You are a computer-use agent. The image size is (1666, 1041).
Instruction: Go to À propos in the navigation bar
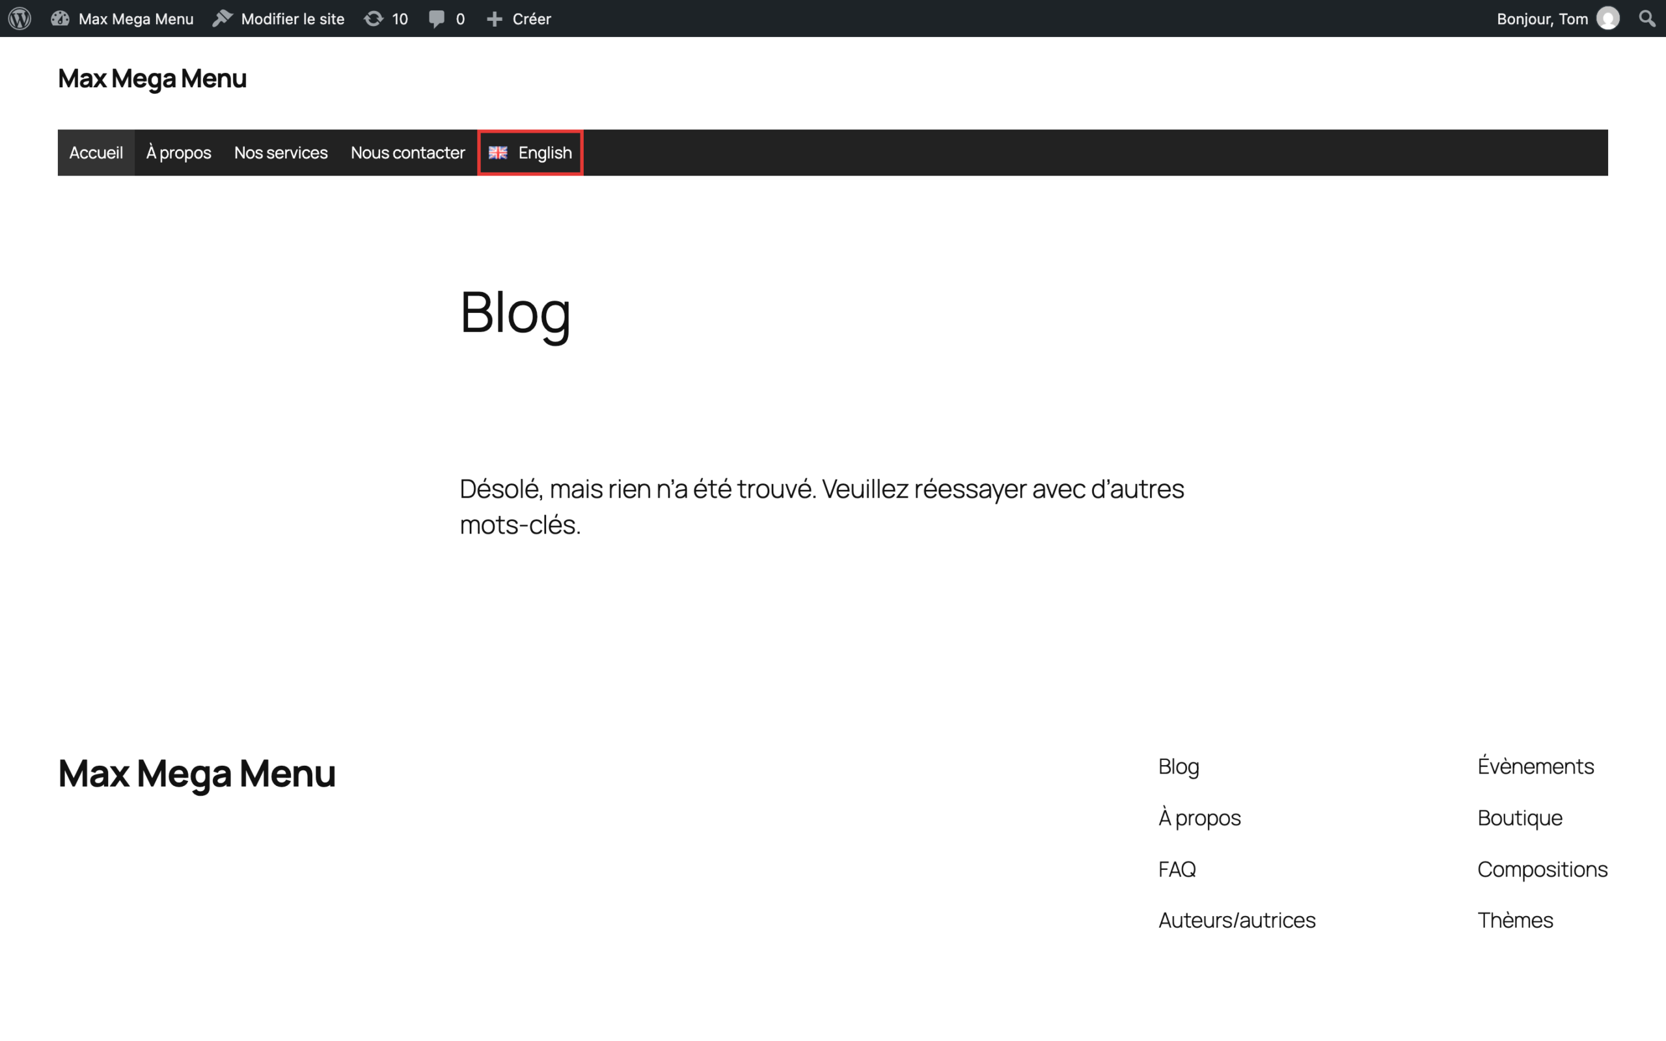[x=179, y=153]
